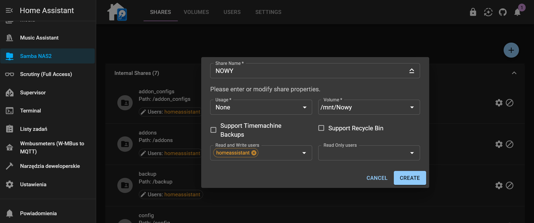Open the Supervisor sidebar icon
The image size is (534, 223).
pos(9,92)
